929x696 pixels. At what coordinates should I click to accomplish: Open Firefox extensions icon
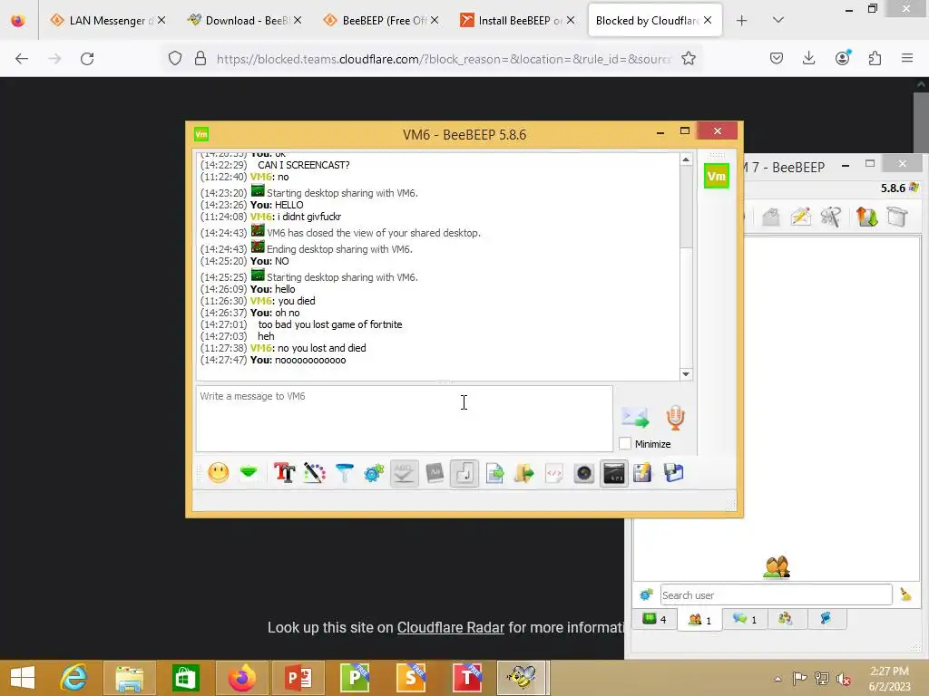pyautogui.click(x=875, y=58)
